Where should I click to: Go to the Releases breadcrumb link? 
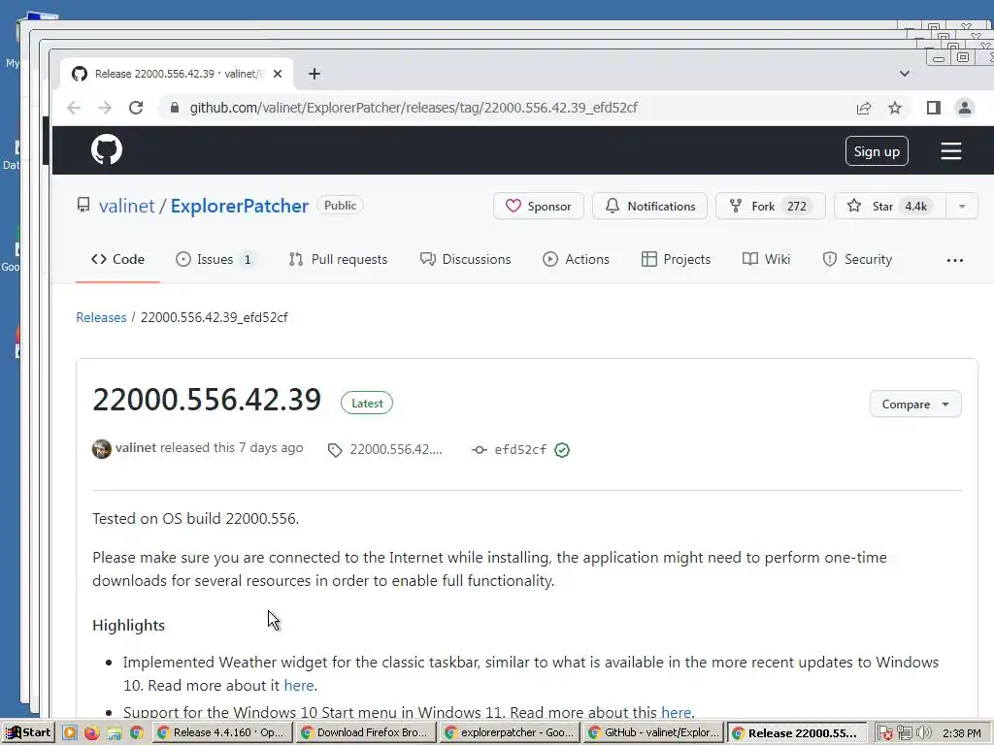(x=101, y=317)
